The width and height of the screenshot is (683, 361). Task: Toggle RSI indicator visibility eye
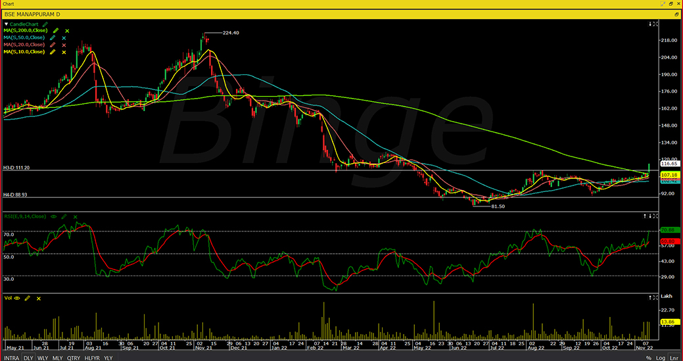(54, 216)
